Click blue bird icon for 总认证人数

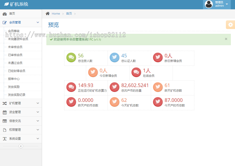115,58
